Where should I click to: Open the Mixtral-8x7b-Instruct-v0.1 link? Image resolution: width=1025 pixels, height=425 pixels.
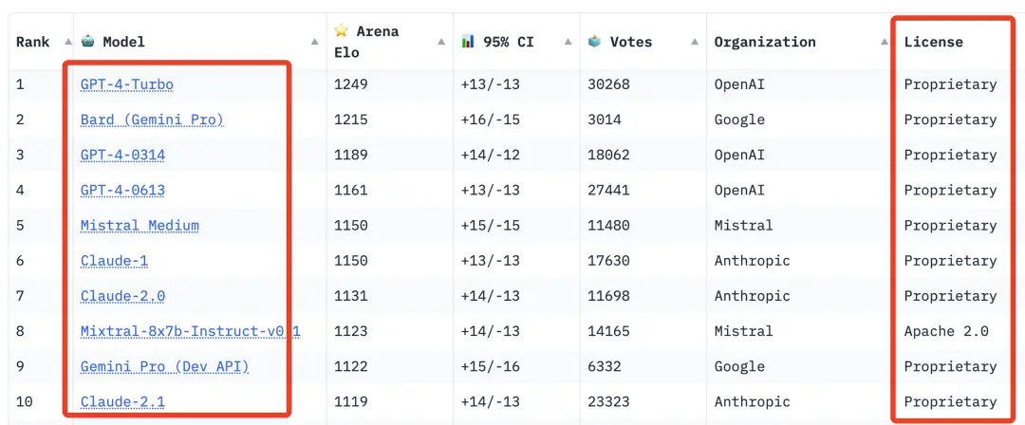[x=190, y=331]
